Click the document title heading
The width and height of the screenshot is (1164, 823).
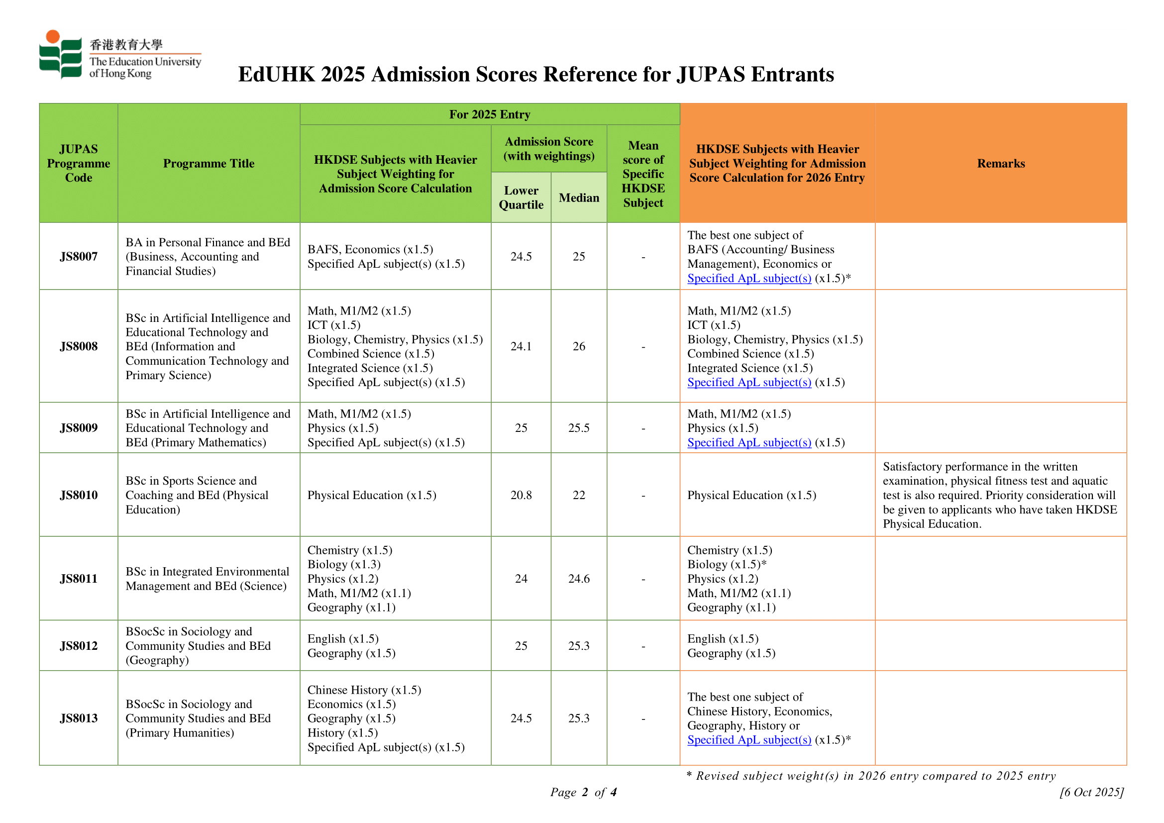536,74
